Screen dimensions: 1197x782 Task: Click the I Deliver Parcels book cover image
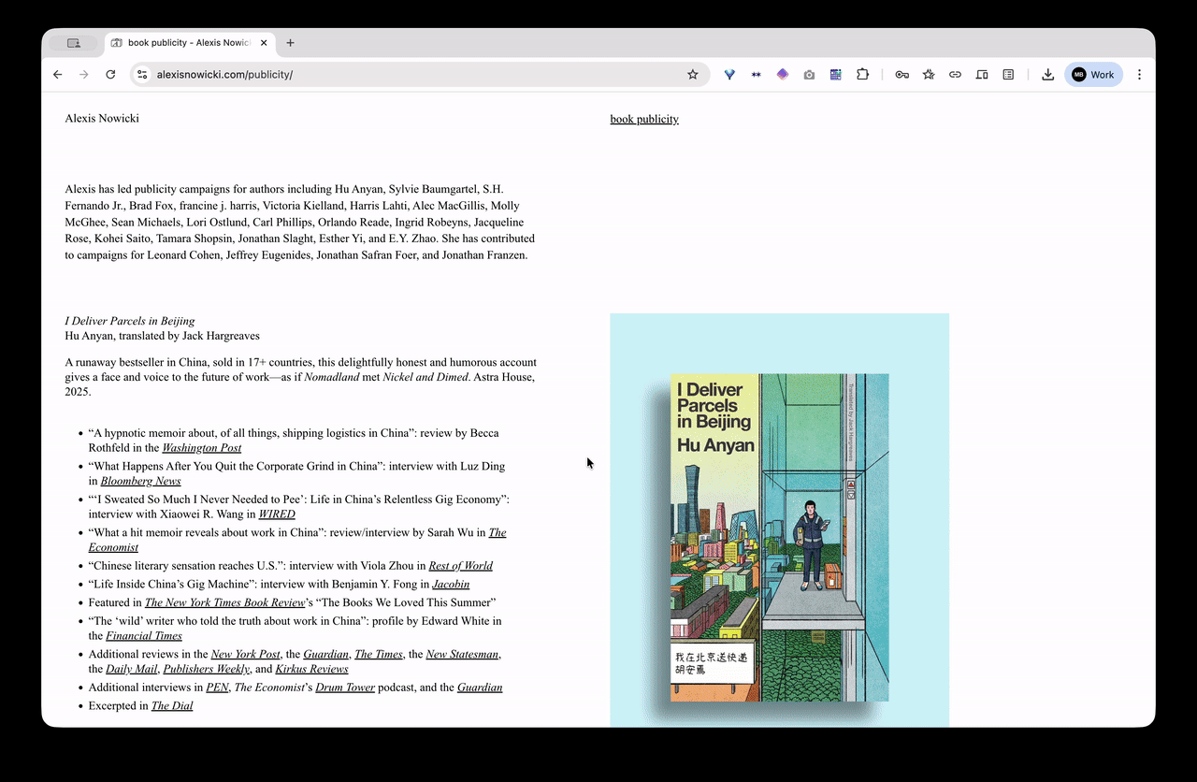(x=779, y=536)
